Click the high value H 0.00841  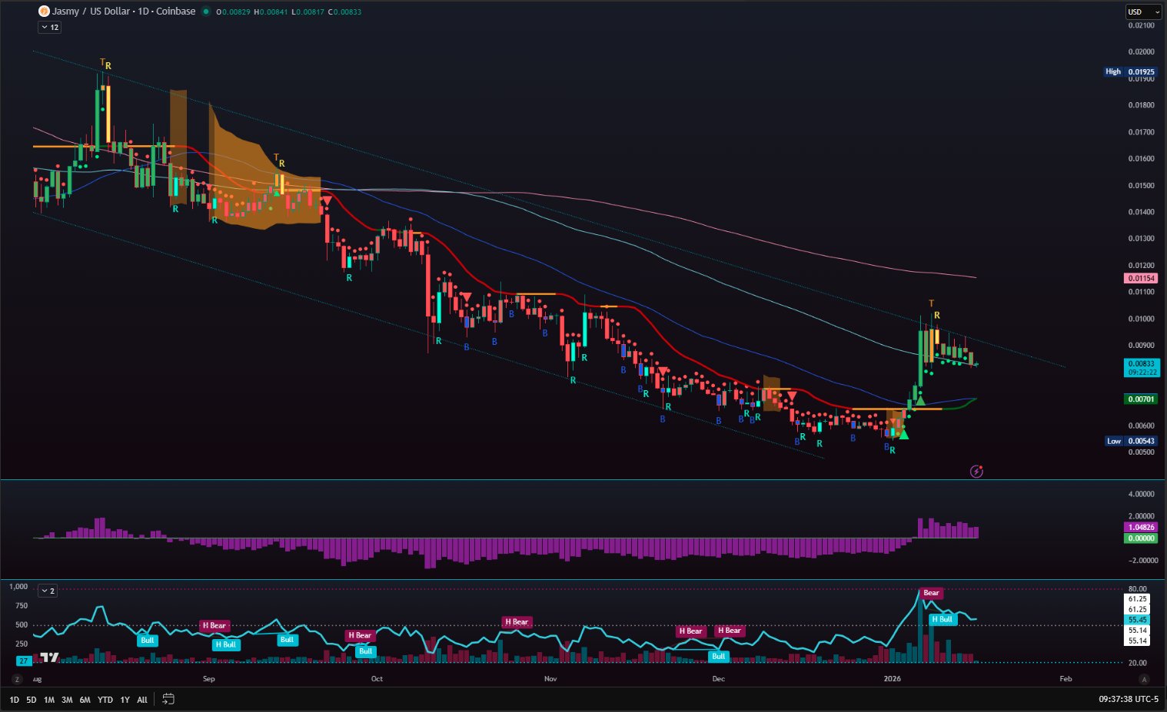pyautogui.click(x=271, y=12)
